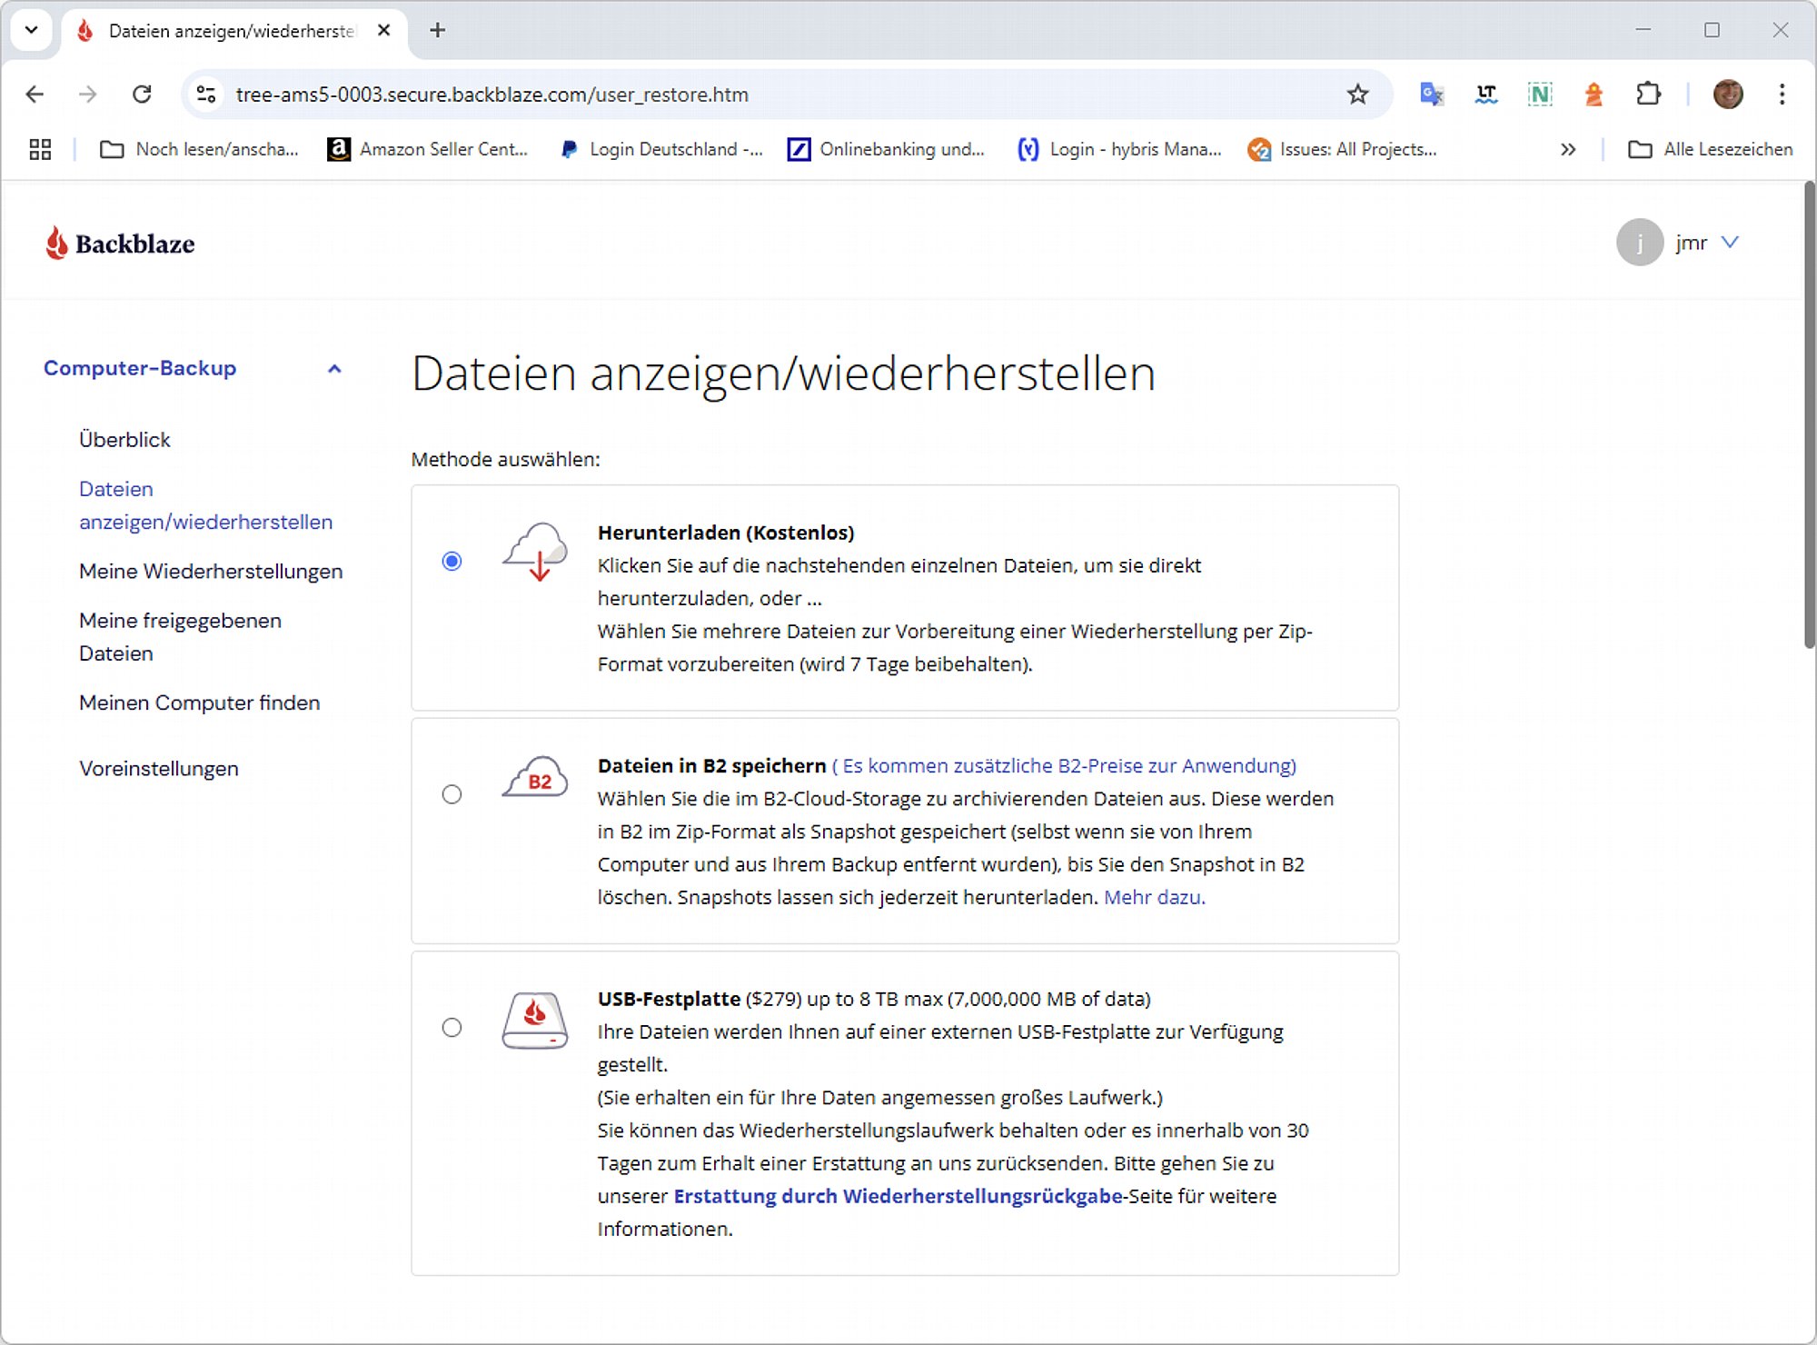Click the B2 cloud icon
The image size is (1817, 1345).
coord(535,778)
